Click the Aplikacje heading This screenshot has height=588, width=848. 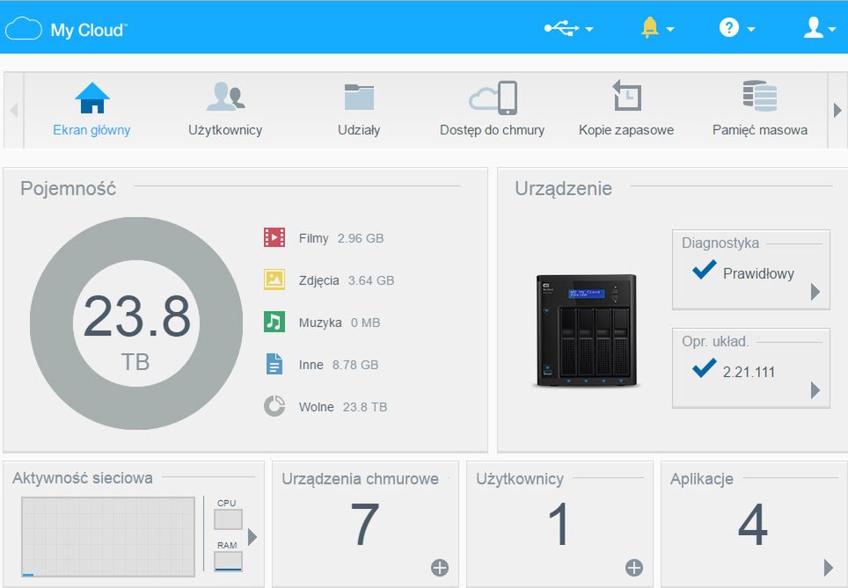pyautogui.click(x=701, y=479)
